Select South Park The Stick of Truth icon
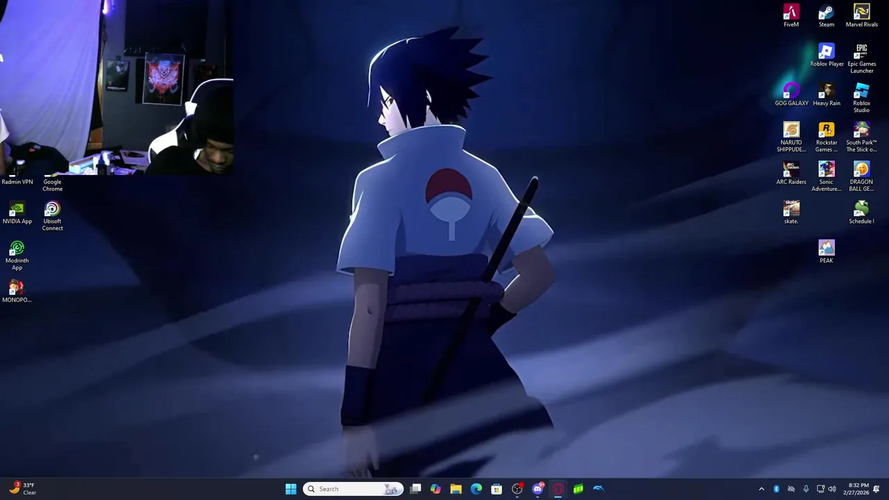Screen dimensions: 889x500 point(861,137)
